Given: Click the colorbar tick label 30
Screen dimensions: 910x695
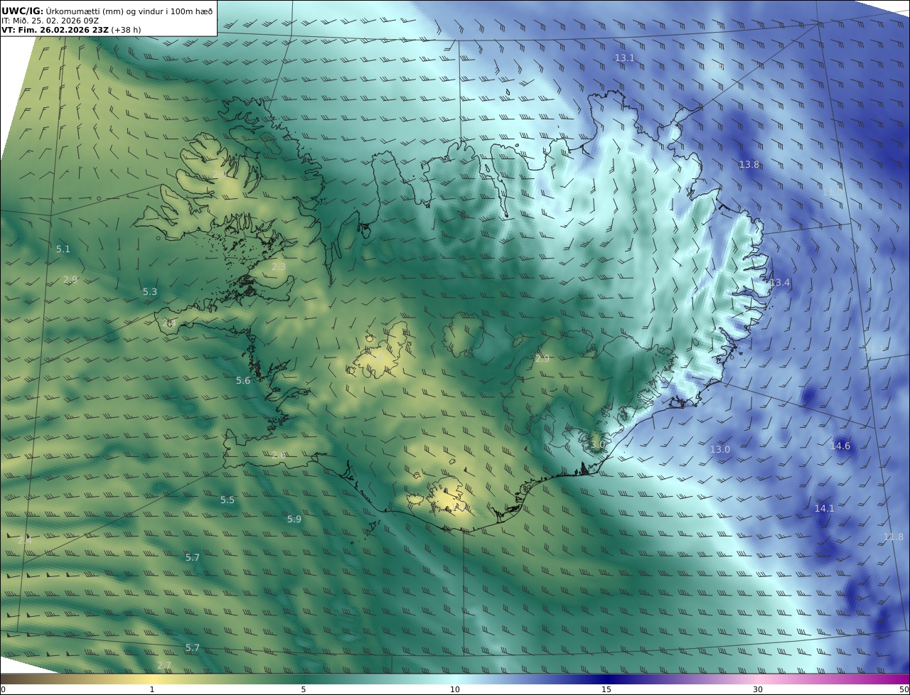Looking at the screenshot, I should click(758, 689).
